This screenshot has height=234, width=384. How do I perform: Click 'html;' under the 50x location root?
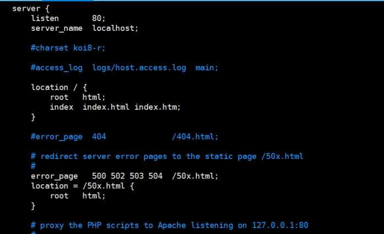[x=94, y=196]
